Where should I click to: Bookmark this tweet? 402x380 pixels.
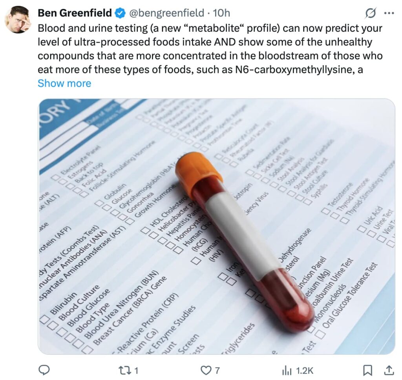point(368,370)
